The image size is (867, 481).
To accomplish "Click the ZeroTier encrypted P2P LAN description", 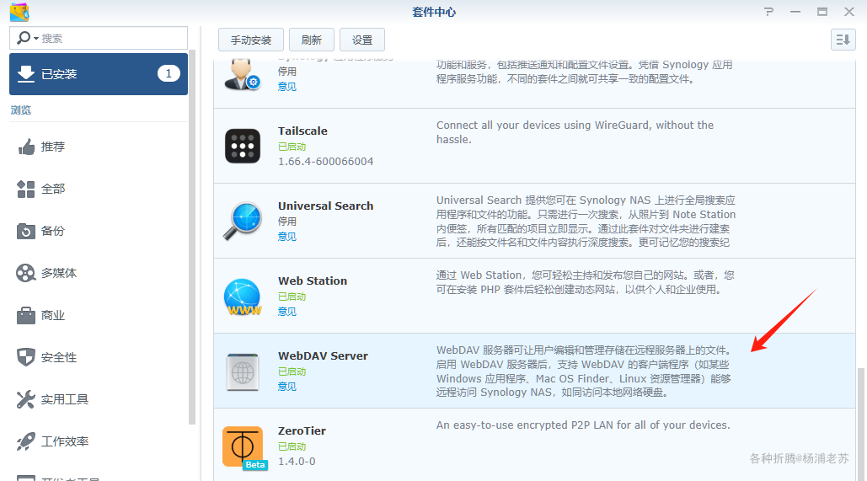I will (583, 425).
